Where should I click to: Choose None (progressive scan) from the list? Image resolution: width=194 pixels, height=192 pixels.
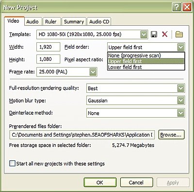(146, 55)
